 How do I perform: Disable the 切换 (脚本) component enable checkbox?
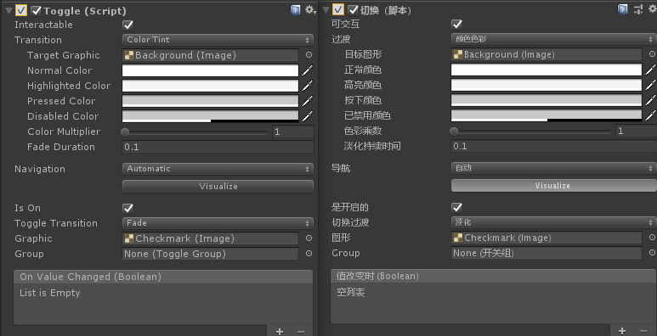(354, 9)
